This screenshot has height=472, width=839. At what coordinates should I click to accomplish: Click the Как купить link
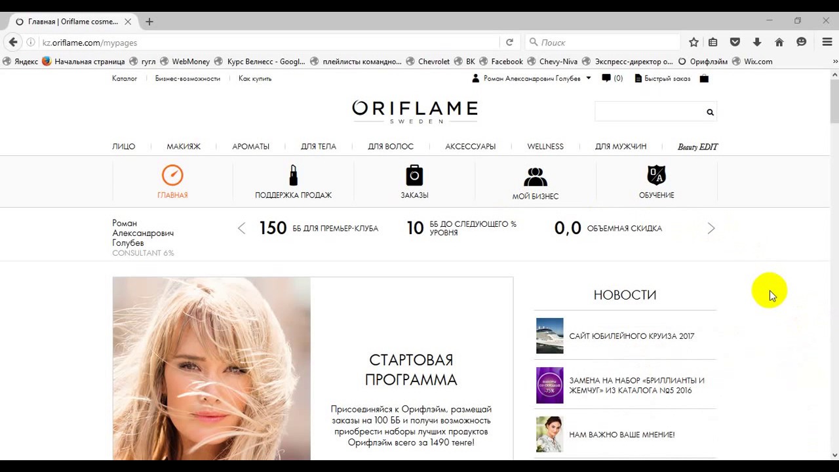[255, 79]
